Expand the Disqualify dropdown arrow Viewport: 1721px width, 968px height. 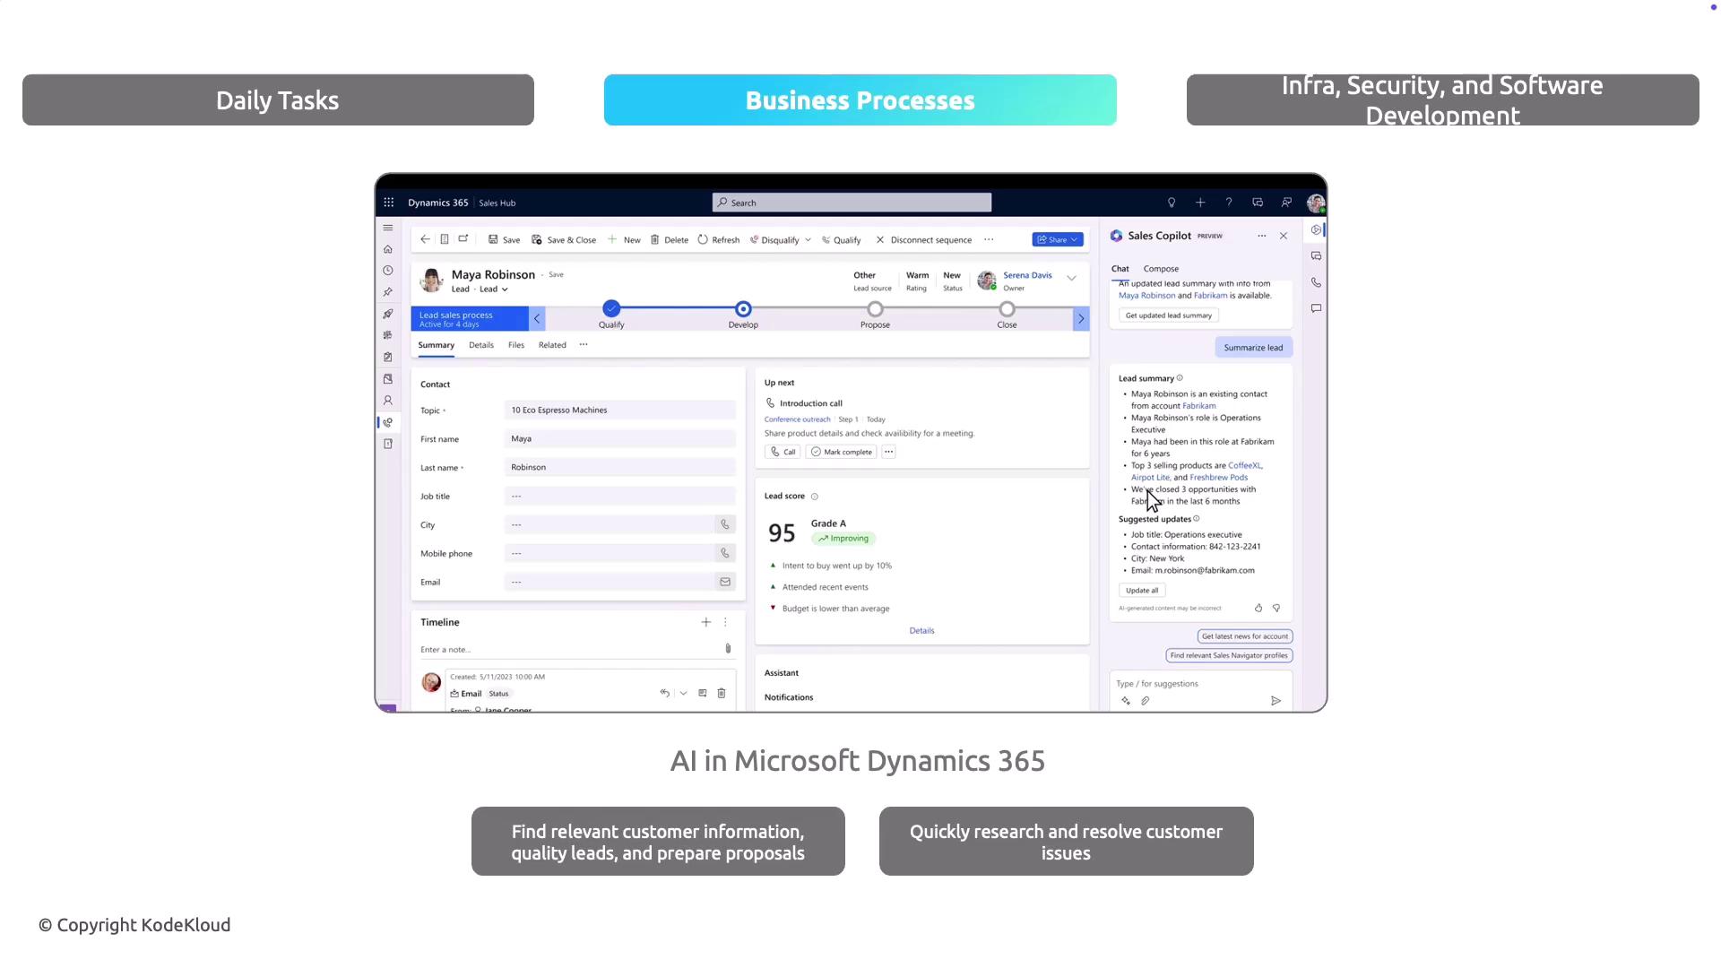coord(808,240)
